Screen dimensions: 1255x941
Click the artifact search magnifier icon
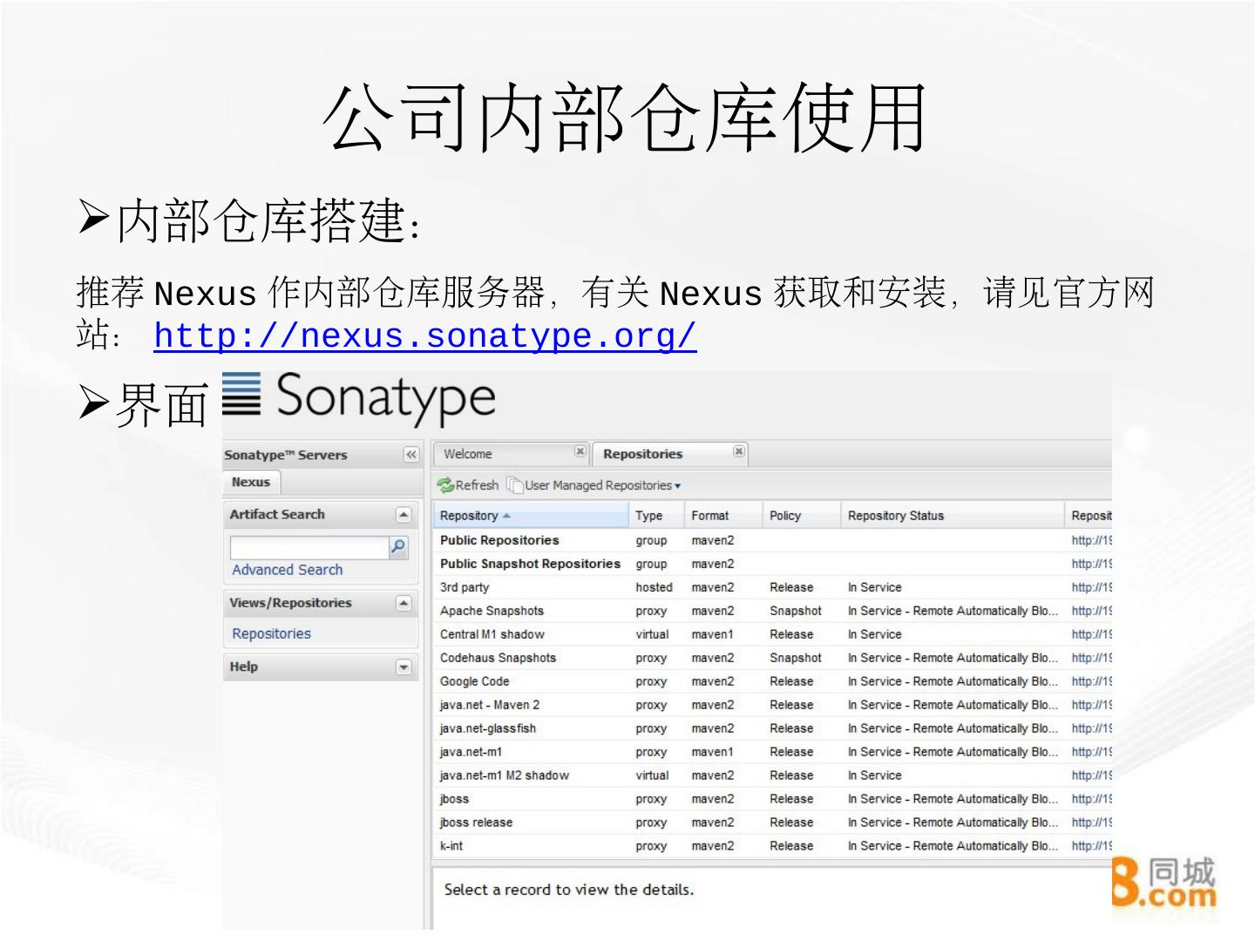pyautogui.click(x=398, y=546)
